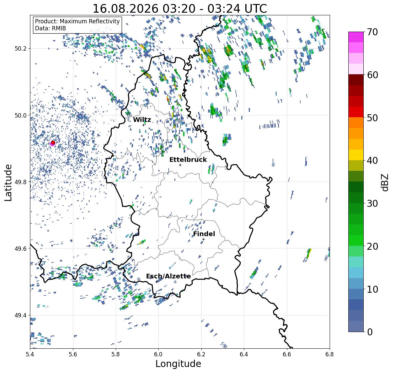Click the Findel station cross marker
The width and height of the screenshot is (393, 372).
[204, 239]
